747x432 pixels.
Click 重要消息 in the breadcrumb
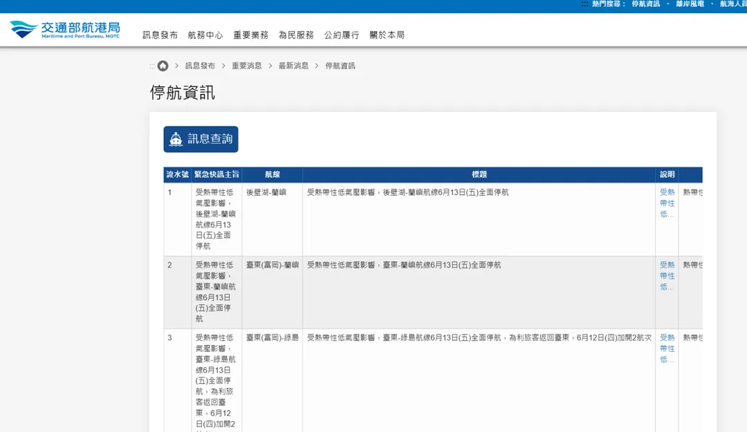coord(247,66)
